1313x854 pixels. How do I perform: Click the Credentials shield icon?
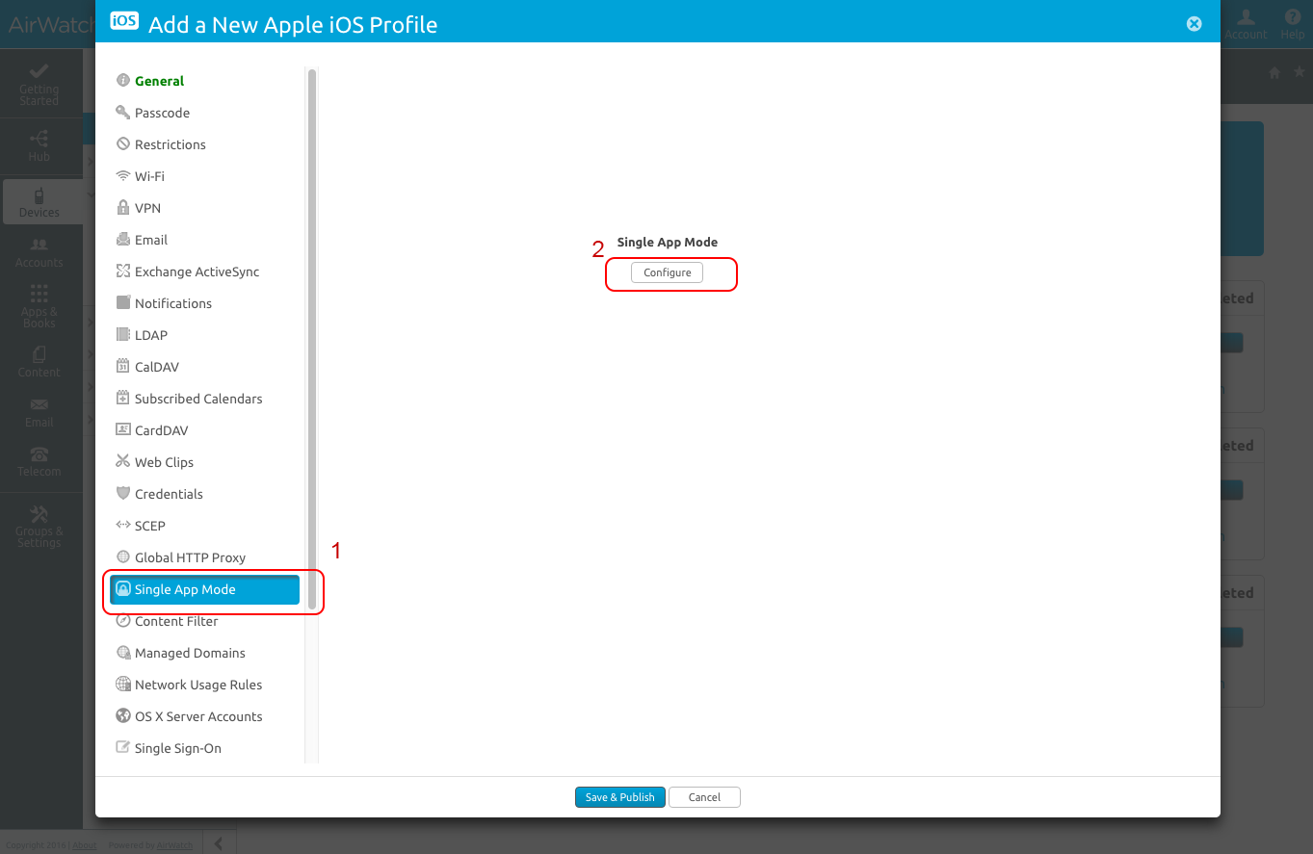[x=122, y=494]
